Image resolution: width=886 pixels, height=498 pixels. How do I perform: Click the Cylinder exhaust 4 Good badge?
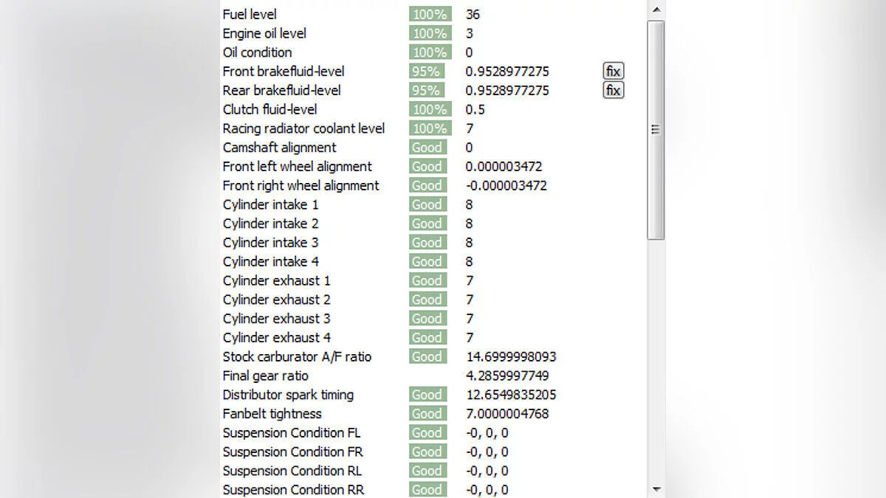click(427, 338)
